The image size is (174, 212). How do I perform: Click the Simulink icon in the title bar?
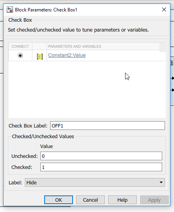[x=10, y=10]
